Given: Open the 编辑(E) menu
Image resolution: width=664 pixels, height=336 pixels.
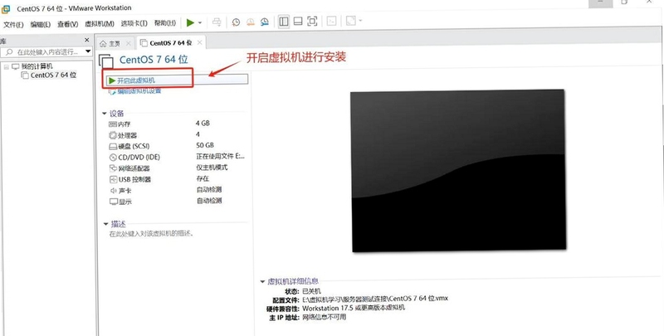Looking at the screenshot, I should tap(40, 25).
